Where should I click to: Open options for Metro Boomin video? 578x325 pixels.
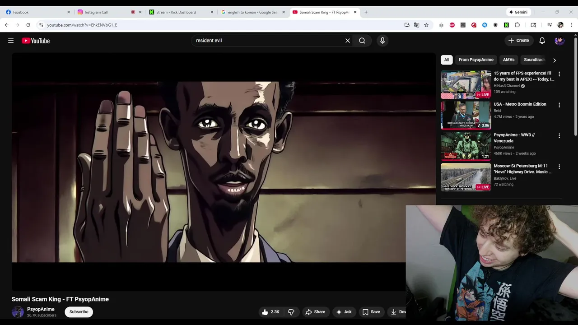pyautogui.click(x=559, y=105)
